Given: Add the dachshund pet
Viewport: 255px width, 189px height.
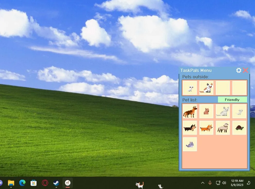Looking at the screenshot, I should 190,128.
